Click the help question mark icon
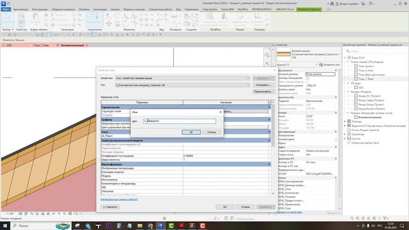 click(371, 4)
